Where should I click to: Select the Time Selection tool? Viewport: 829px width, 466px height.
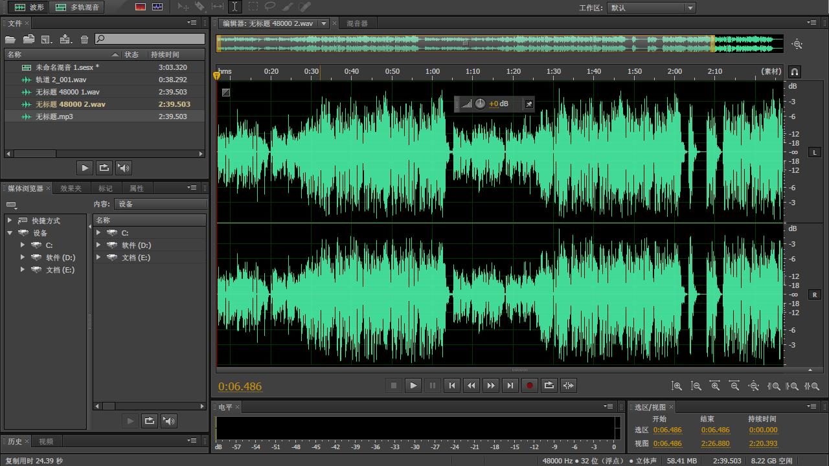[234, 6]
